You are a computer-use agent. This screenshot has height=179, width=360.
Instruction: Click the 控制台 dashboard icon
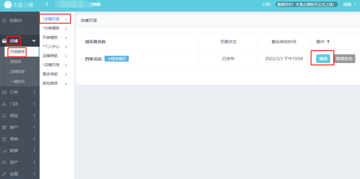[x=4, y=21]
